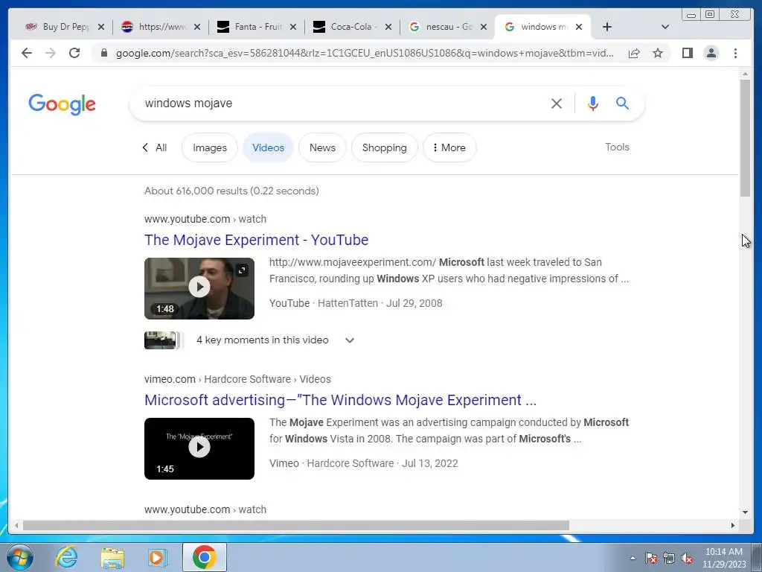This screenshot has width=762, height=572.
Task: Switch to News filter
Action: 322,147
